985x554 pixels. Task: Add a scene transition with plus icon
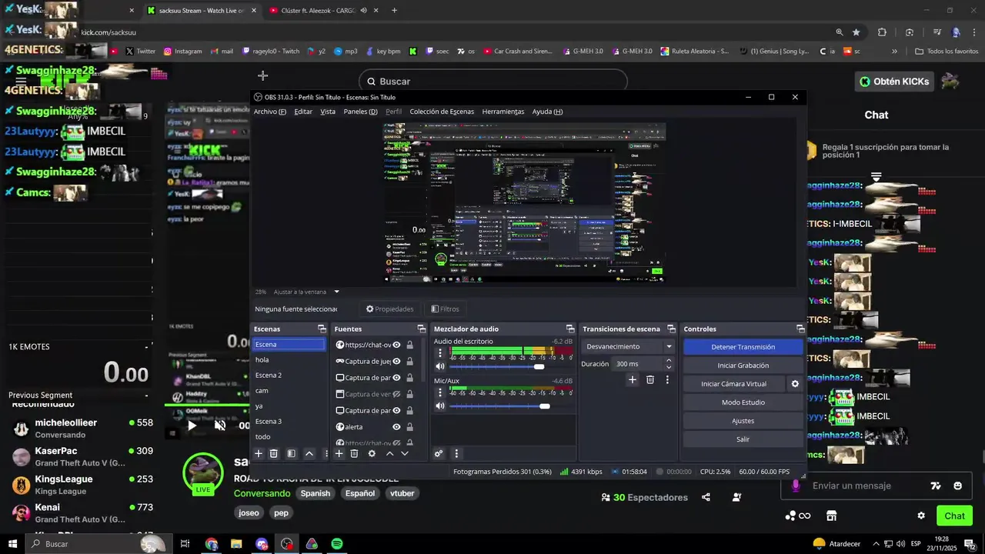click(x=633, y=379)
